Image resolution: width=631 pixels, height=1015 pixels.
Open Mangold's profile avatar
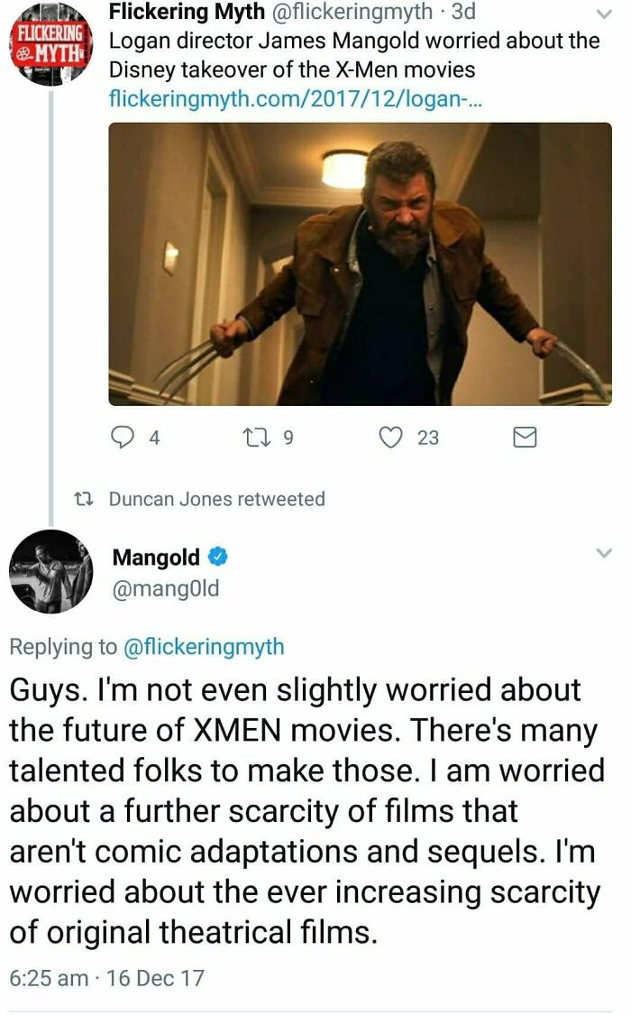coord(50,570)
